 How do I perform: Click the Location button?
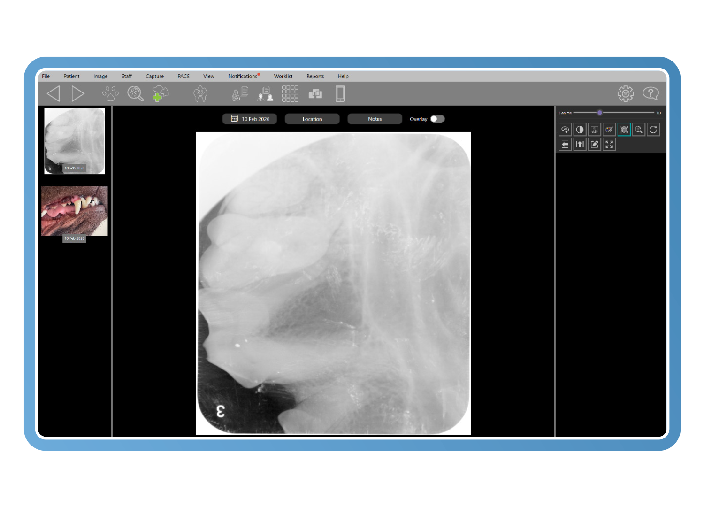pyautogui.click(x=312, y=119)
